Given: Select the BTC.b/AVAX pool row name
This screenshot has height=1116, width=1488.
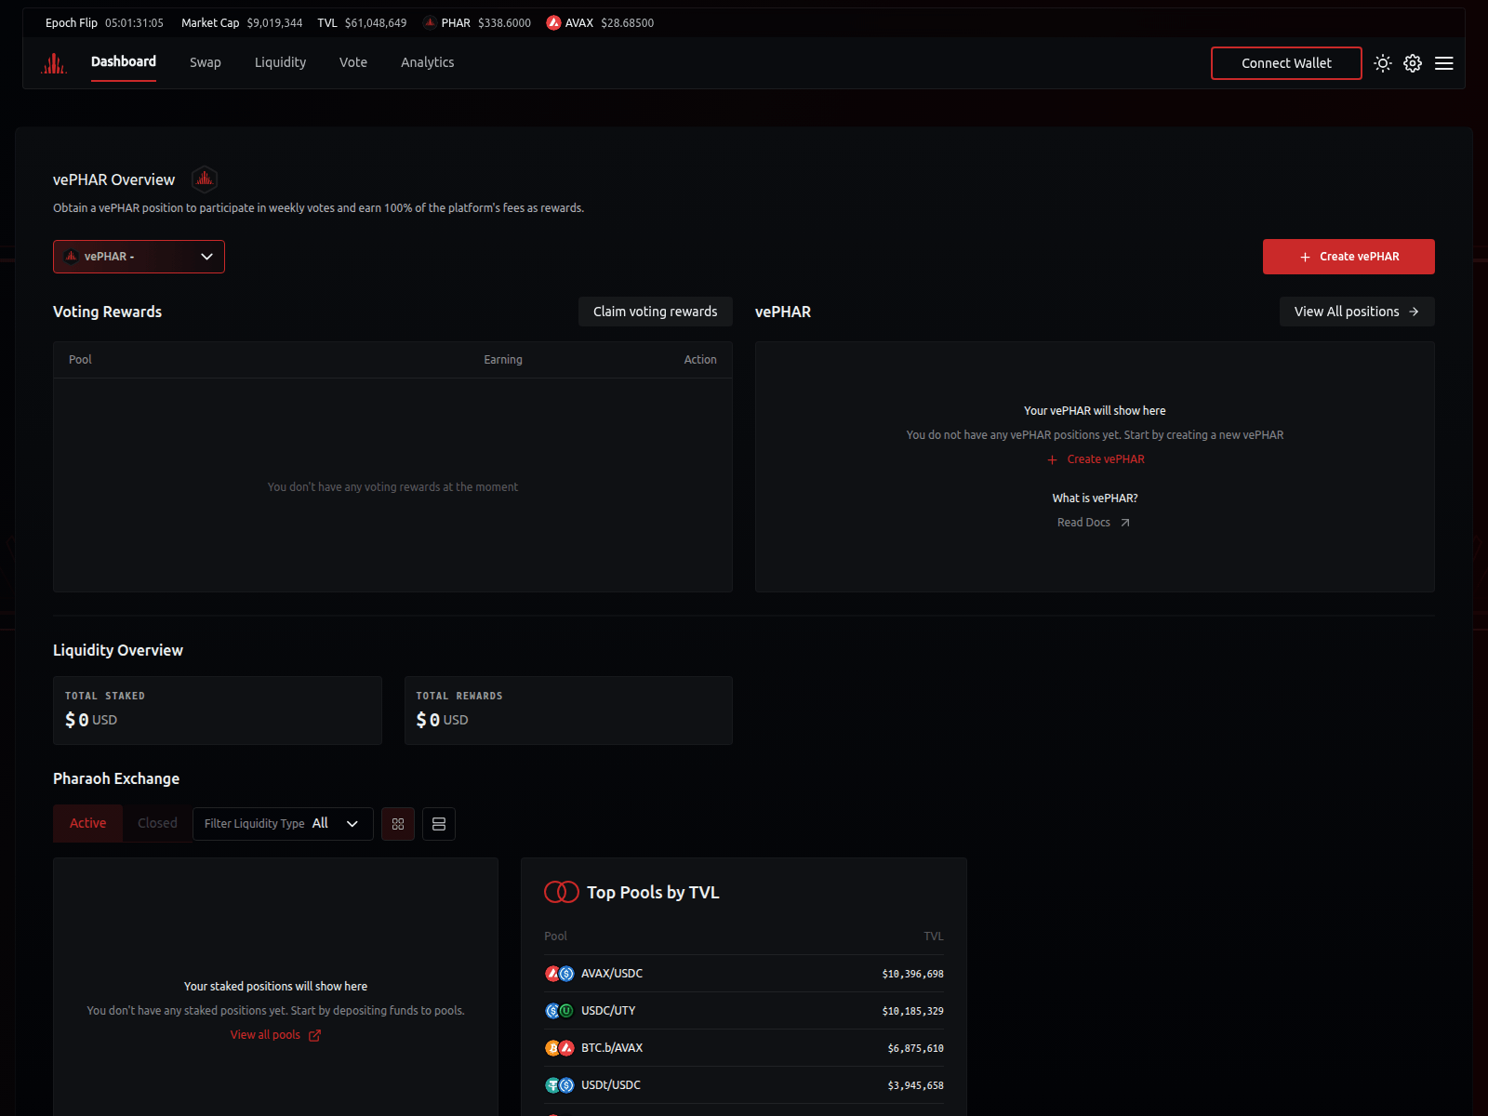Looking at the screenshot, I should pyautogui.click(x=612, y=1048).
